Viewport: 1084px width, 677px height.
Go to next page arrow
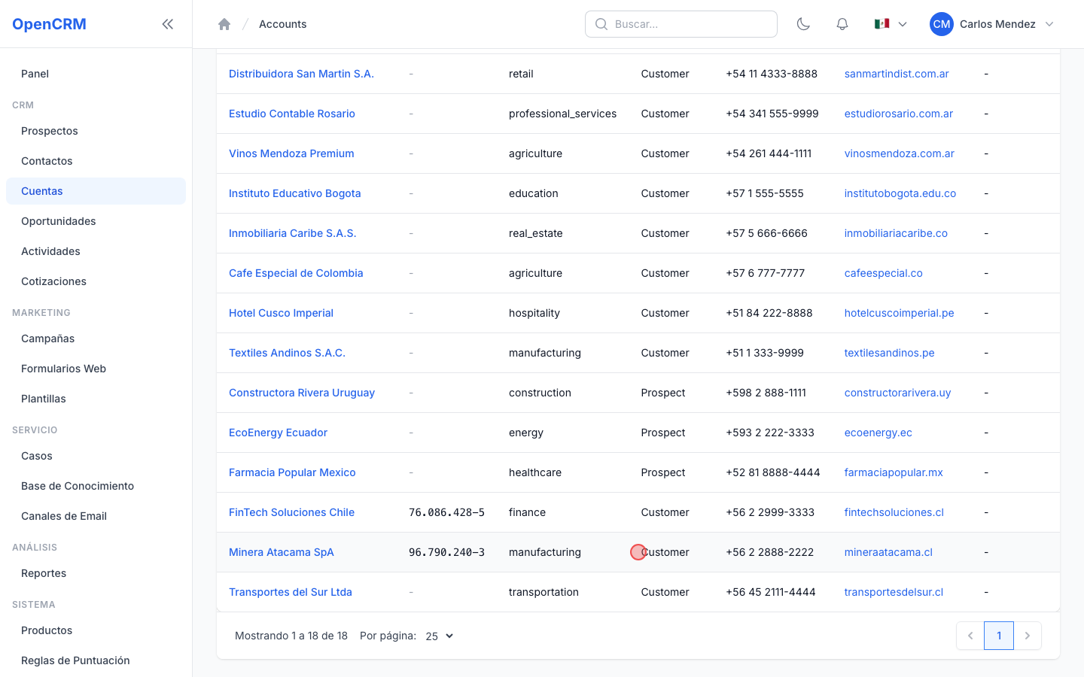[1028, 636]
